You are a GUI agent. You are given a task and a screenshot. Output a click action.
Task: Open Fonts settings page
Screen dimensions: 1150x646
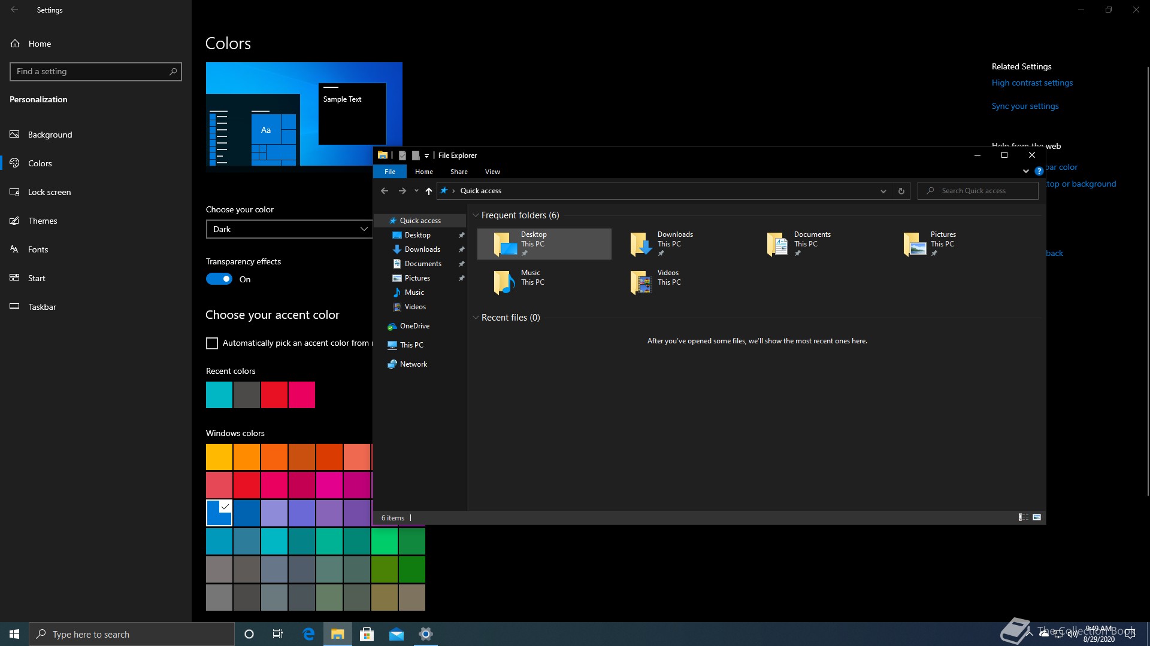click(96, 249)
